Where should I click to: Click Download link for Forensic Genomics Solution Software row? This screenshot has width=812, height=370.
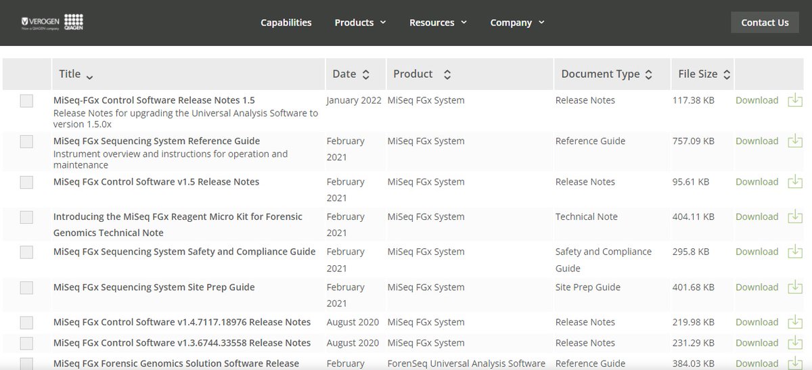757,363
